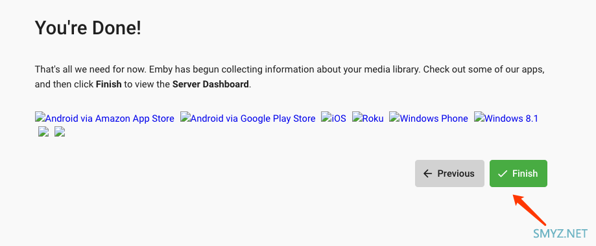Viewport: 596px width, 246px height.
Task: Click the broken image icon before Windows Phone
Action: coord(394,117)
